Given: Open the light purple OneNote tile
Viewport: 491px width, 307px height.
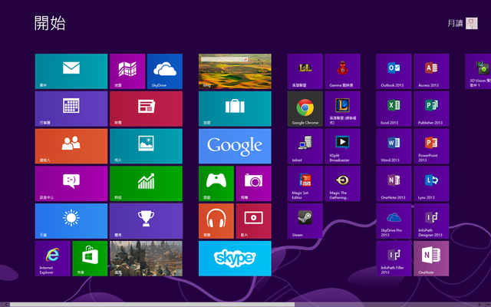Looking at the screenshot, I should tap(431, 259).
